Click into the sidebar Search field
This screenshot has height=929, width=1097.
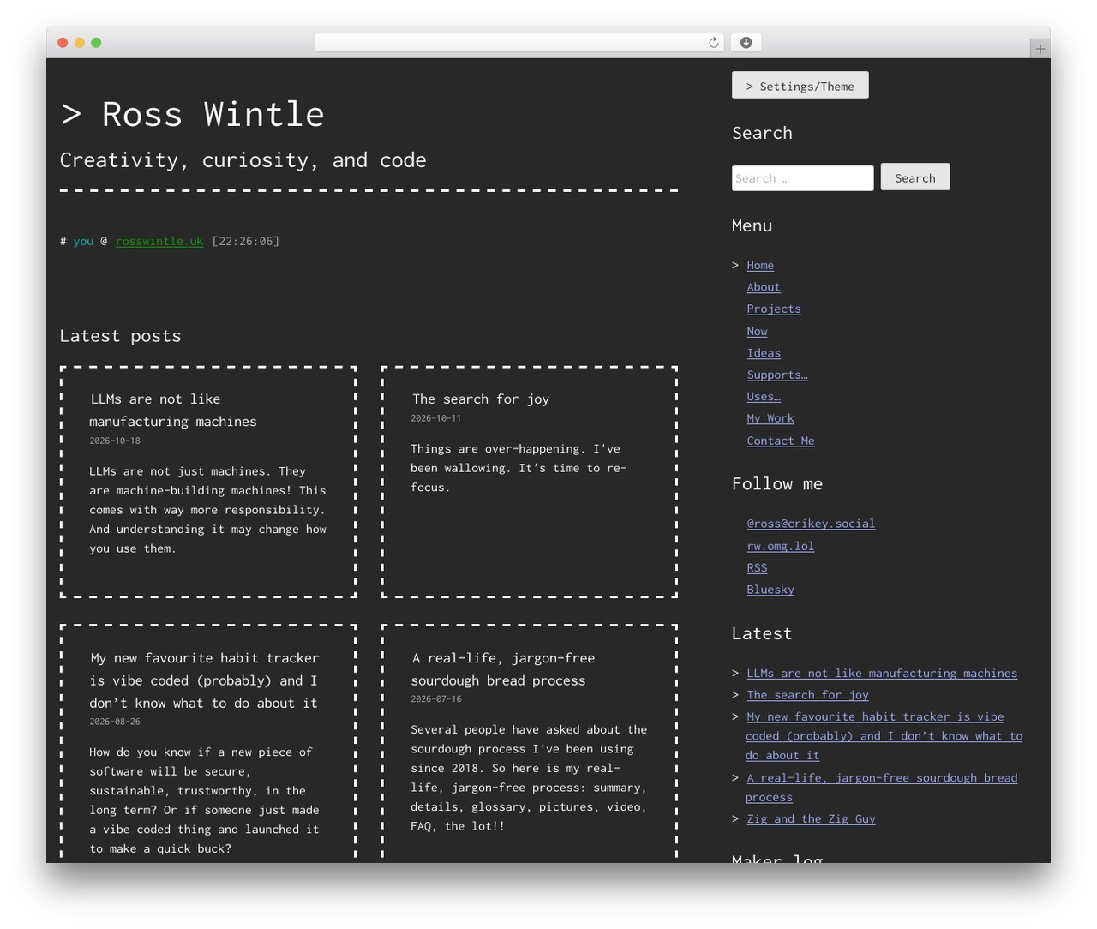[803, 178]
